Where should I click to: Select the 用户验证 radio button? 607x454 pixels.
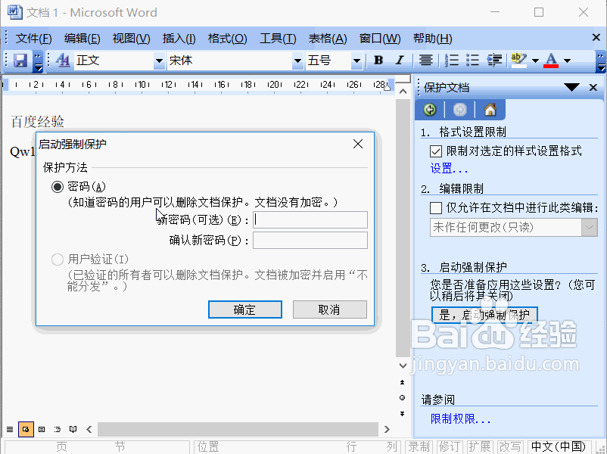pyautogui.click(x=58, y=260)
